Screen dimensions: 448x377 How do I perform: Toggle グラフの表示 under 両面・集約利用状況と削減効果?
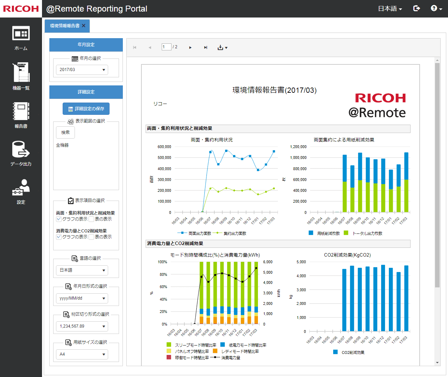point(59,219)
